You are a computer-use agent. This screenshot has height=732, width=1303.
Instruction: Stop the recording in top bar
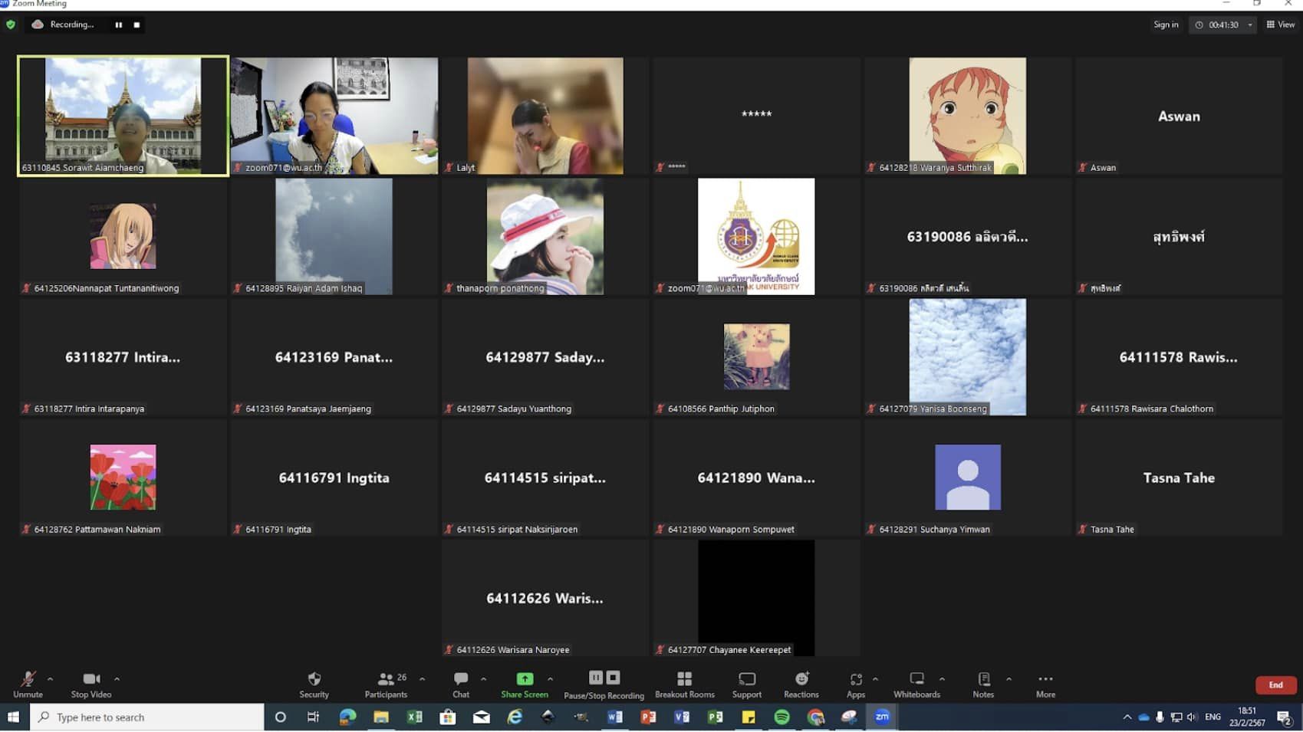click(137, 25)
